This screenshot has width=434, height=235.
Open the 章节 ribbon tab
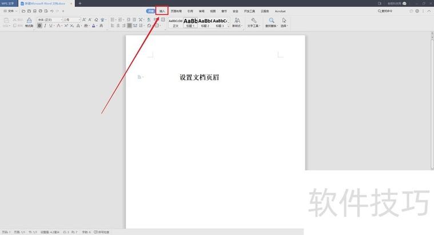[x=224, y=11]
